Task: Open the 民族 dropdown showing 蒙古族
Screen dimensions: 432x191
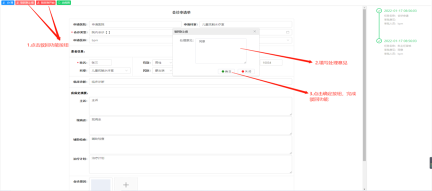Action: point(162,70)
